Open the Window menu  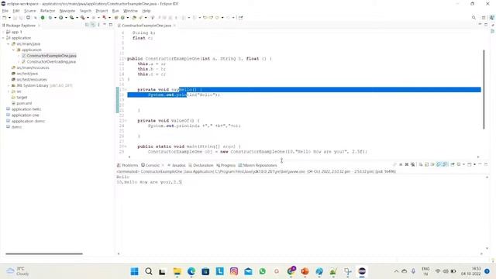click(x=130, y=11)
